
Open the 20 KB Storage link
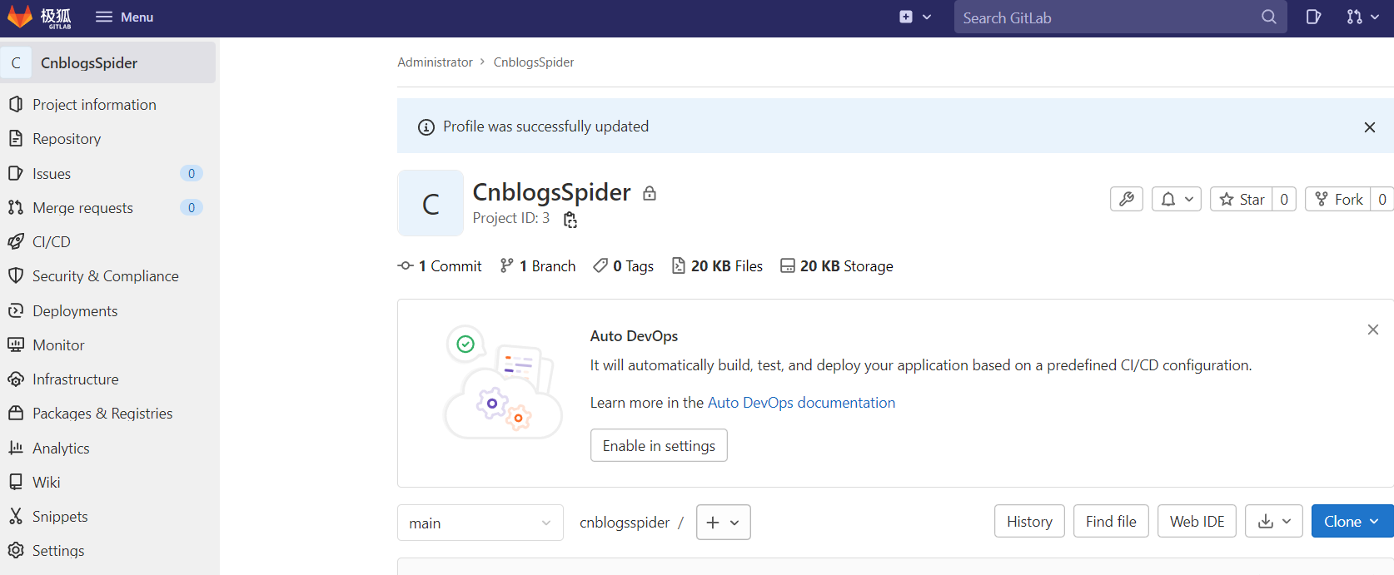[x=837, y=266]
